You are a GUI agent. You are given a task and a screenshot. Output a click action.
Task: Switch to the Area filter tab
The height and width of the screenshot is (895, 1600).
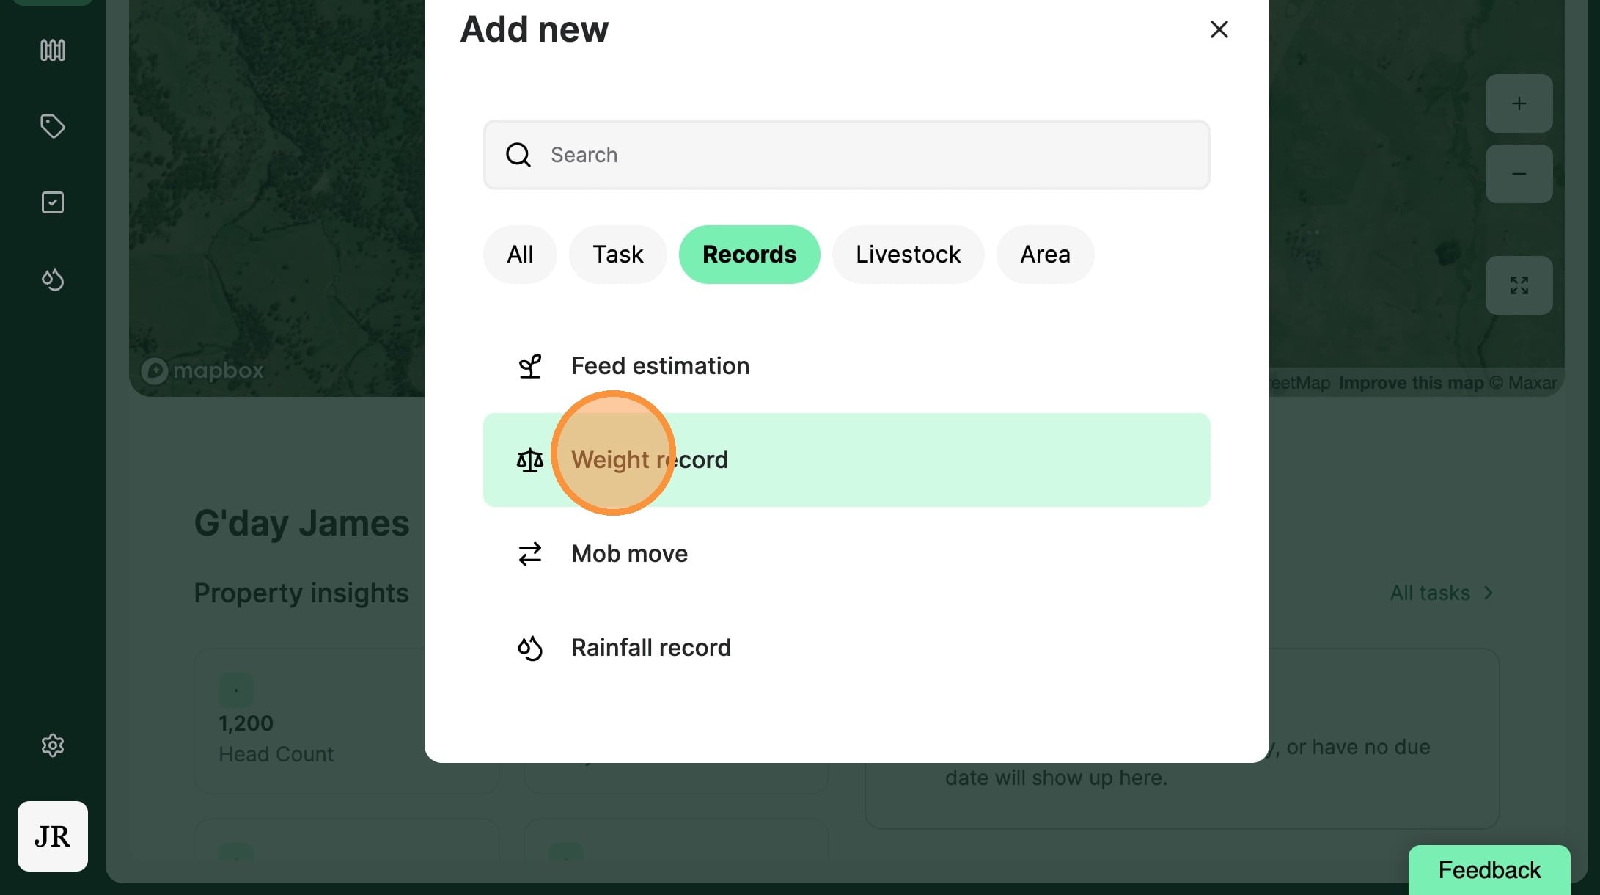point(1045,255)
